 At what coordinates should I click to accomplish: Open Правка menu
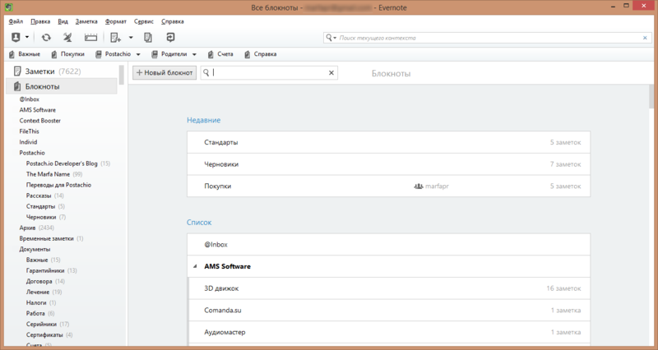click(x=40, y=21)
